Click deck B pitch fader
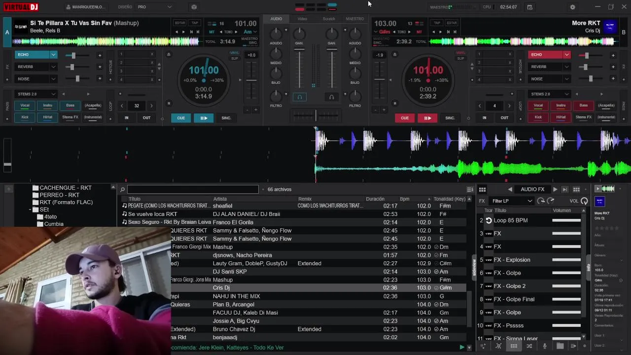Image resolution: width=631 pixels, height=355 pixels. tap(379, 79)
